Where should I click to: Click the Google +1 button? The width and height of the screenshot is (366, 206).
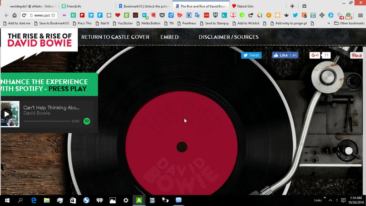(315, 55)
